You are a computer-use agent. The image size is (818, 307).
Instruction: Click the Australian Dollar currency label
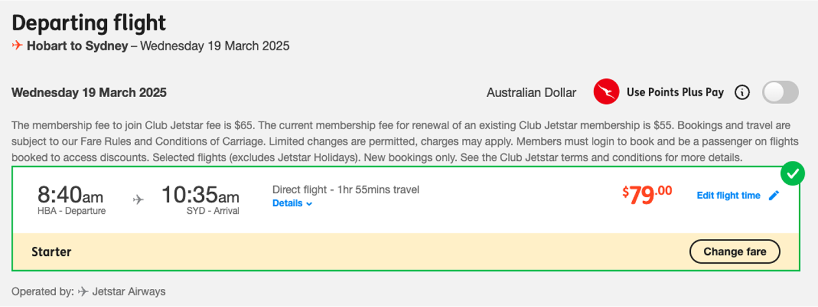point(531,93)
